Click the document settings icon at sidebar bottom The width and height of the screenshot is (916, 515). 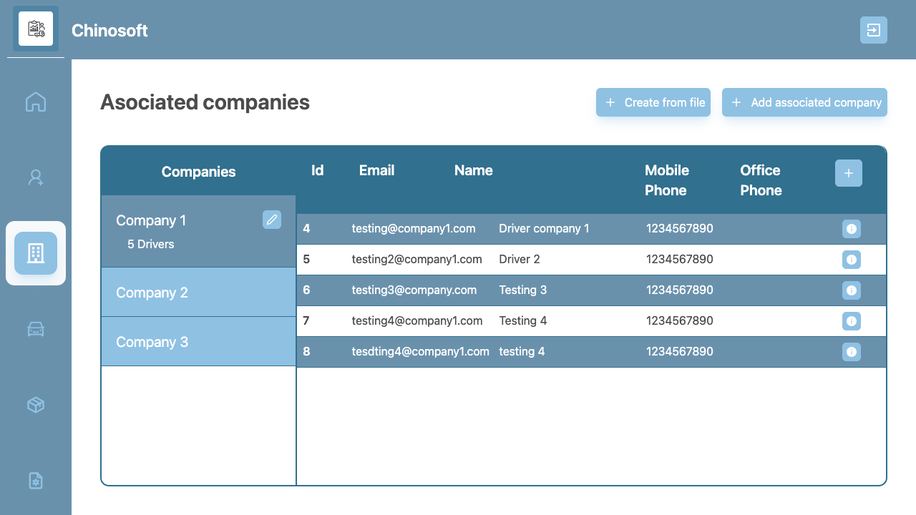click(35, 481)
